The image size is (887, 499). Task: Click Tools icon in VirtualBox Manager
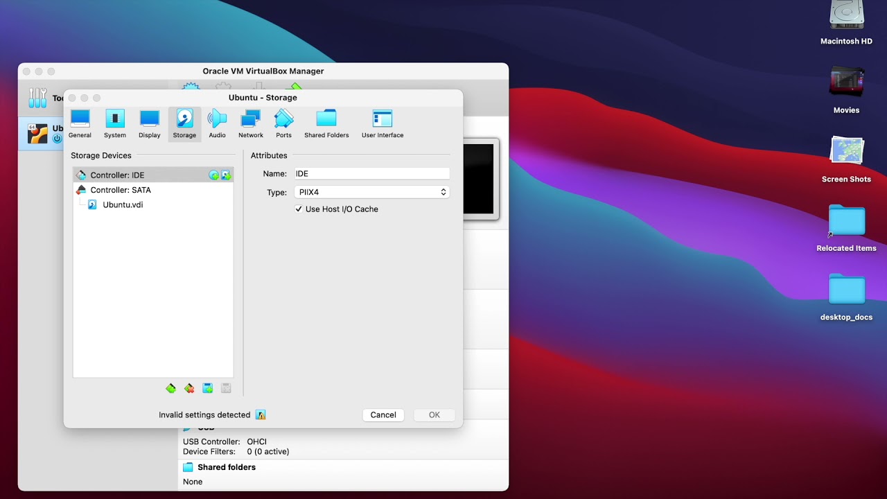click(38, 98)
